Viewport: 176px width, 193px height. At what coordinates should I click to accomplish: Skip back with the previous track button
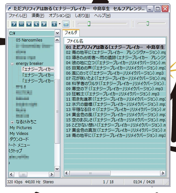(x=36, y=24)
